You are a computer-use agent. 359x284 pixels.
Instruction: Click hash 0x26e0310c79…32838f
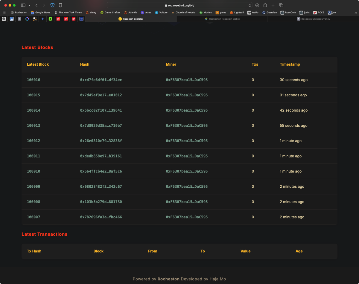point(101,141)
